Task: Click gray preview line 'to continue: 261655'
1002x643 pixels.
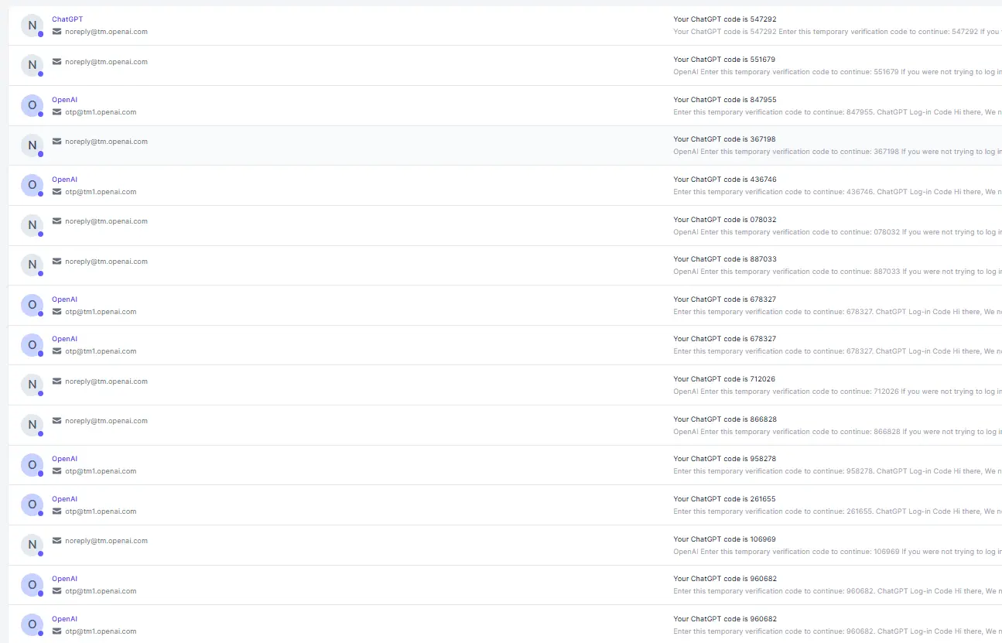Action: [x=837, y=511]
